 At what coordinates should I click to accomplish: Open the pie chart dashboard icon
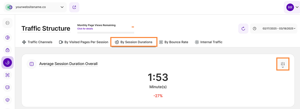8,37
